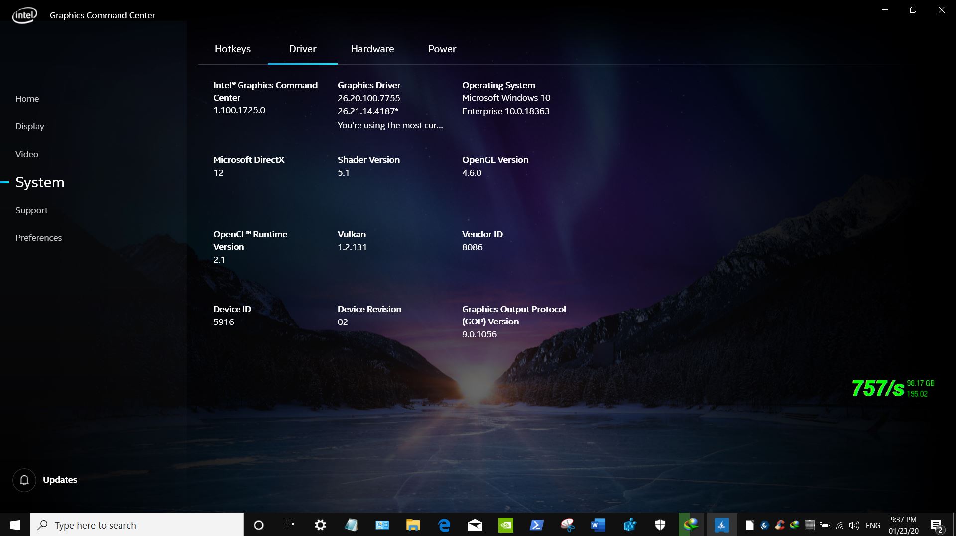Viewport: 956px width, 536px height.
Task: Click the Intel logo in title bar
Action: [x=24, y=15]
